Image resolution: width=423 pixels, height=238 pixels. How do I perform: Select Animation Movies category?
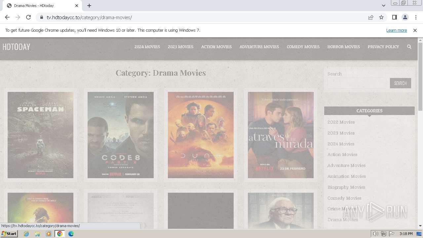point(347,177)
